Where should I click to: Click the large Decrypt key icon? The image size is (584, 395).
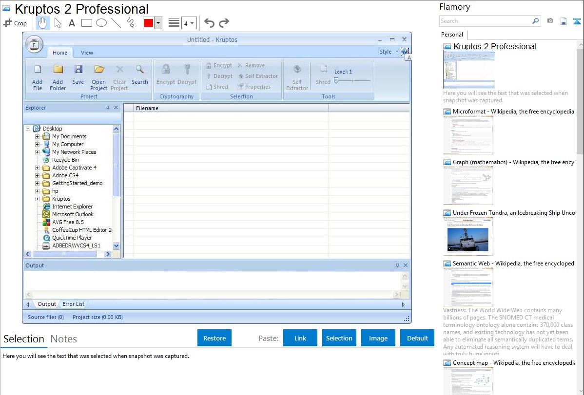tap(187, 69)
